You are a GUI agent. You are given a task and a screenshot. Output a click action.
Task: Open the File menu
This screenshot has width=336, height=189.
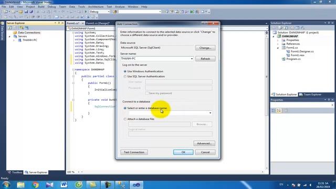4,7
